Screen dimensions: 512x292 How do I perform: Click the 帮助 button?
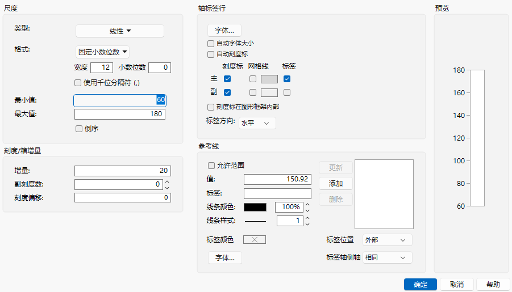coord(493,285)
